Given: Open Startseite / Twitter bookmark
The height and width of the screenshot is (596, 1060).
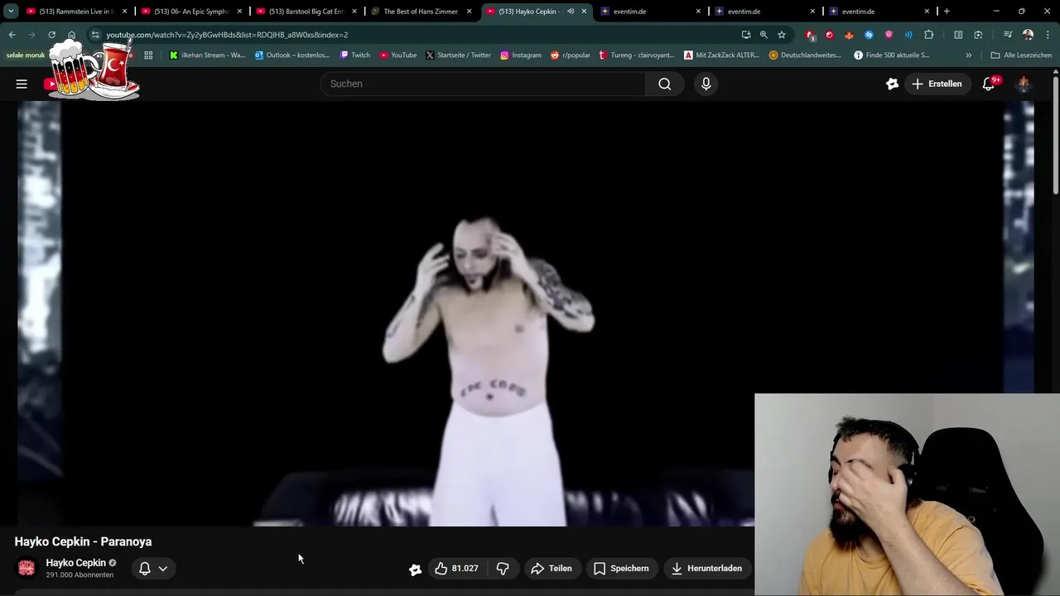Looking at the screenshot, I should [x=458, y=55].
